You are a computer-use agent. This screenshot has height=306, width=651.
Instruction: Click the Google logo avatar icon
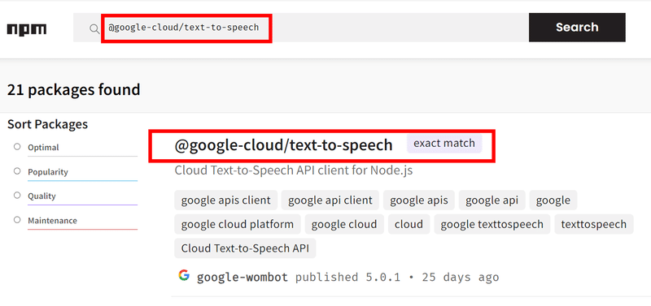pos(184,275)
